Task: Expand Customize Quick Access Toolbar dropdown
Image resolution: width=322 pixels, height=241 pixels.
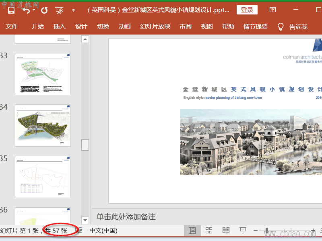Action: [73, 10]
